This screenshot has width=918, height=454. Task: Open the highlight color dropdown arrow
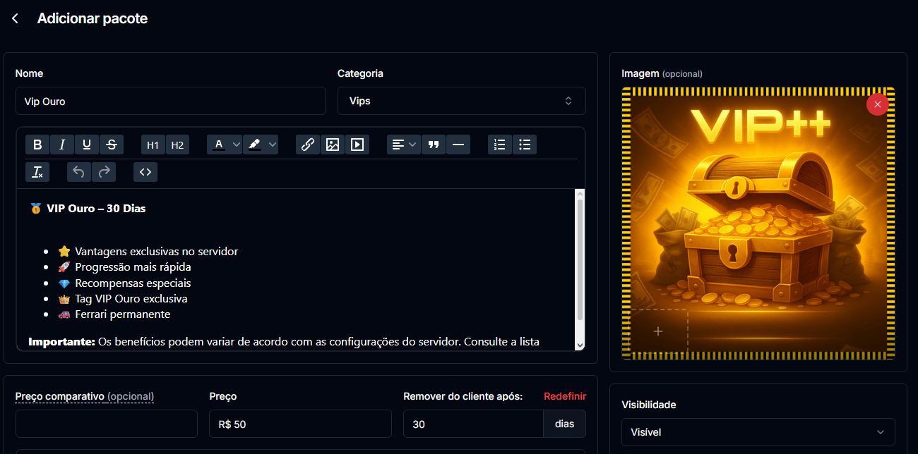click(x=273, y=145)
